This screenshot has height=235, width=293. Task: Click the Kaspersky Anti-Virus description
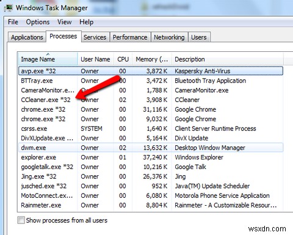click(x=203, y=71)
